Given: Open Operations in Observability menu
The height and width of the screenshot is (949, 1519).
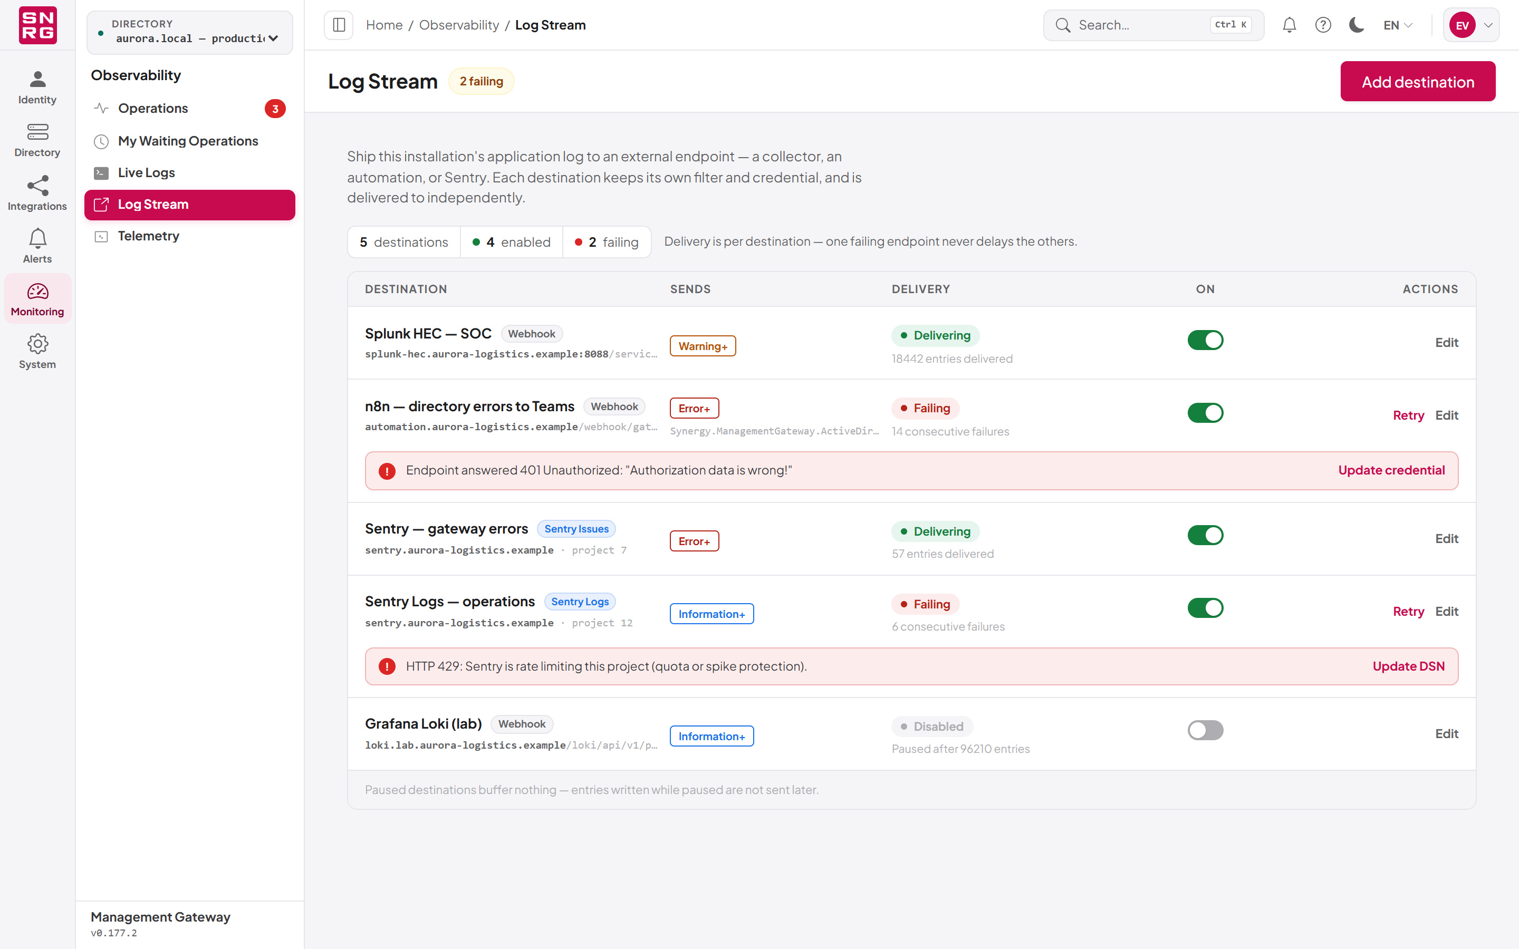Looking at the screenshot, I should click(x=189, y=109).
